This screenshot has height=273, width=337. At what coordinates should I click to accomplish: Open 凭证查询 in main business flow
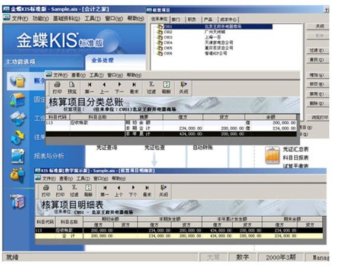click(107, 147)
